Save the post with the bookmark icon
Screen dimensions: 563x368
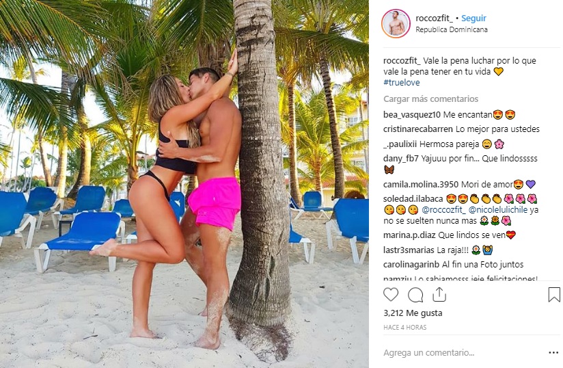[554, 295]
